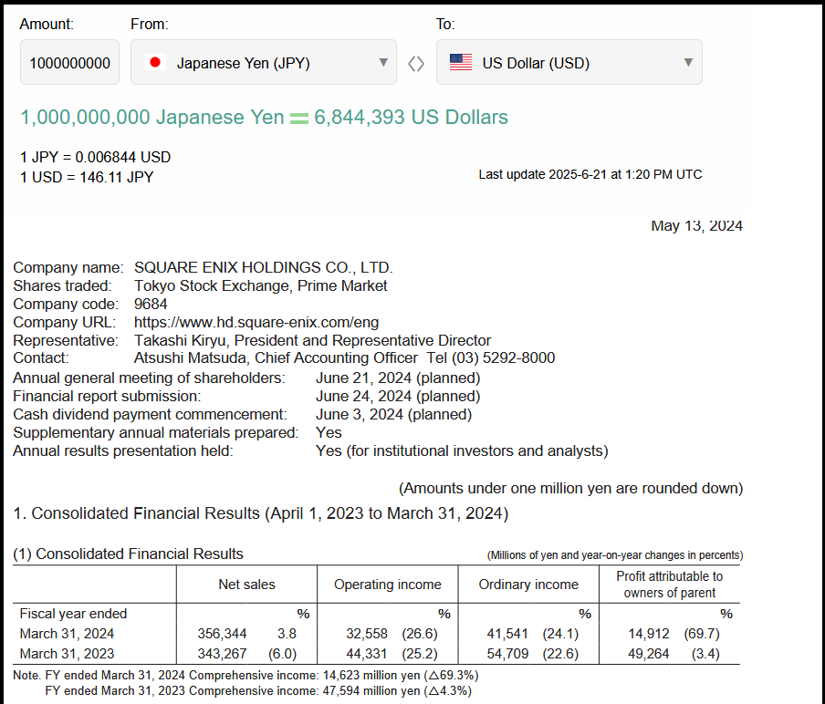Viewport: 825px width, 704px height.
Task: Click 'June 3, 2024 (planned)' dividend date
Action: coord(393,414)
